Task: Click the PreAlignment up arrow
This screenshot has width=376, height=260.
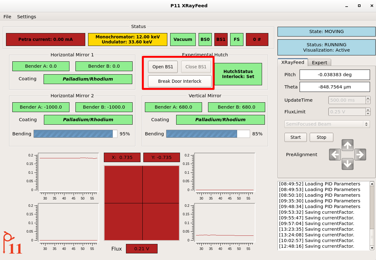Action: click(348, 145)
